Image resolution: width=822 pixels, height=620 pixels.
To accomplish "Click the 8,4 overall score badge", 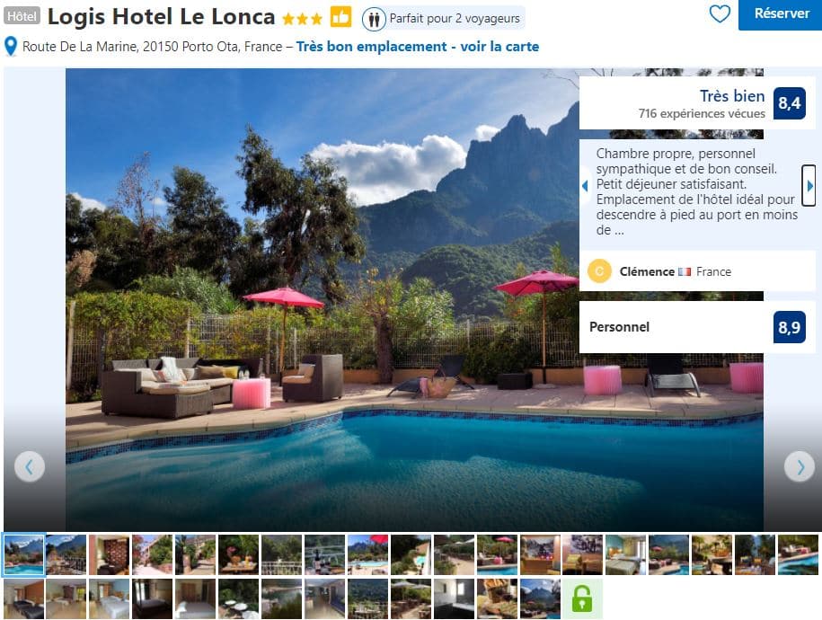I will 789,102.
